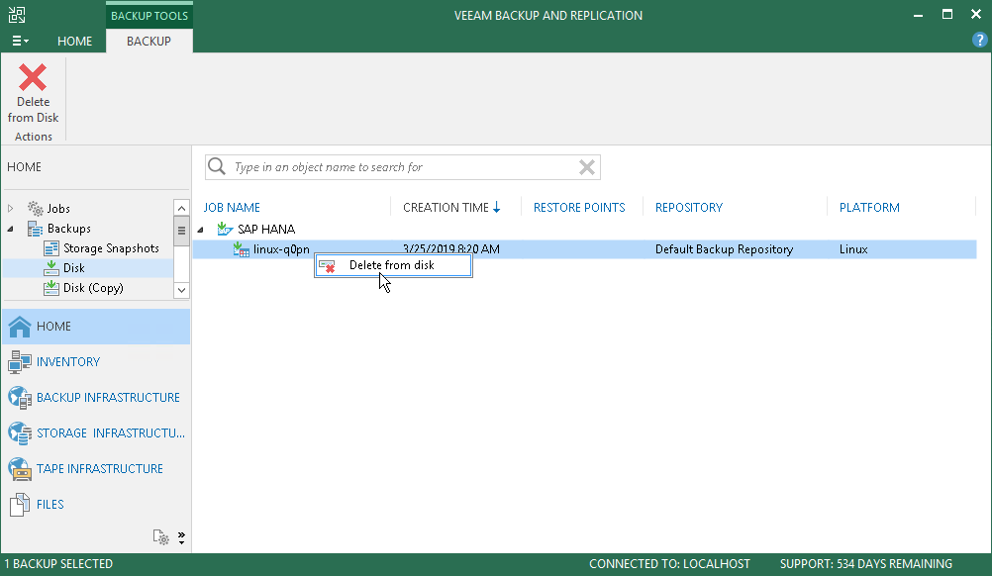Minimize the Veeam window
Screen dimensions: 992x576
(x=918, y=15)
